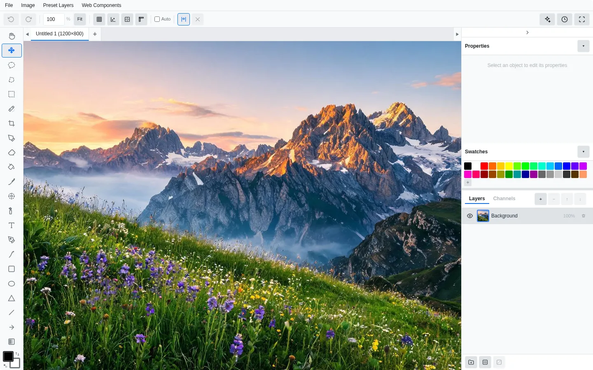Select the Hand pan tool
593x370 pixels.
click(x=12, y=36)
